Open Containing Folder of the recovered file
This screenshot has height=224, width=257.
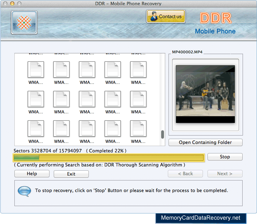(205, 143)
